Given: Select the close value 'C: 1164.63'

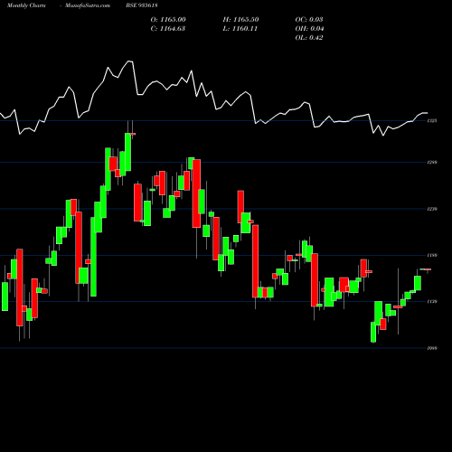Looking at the screenshot, I should click(x=168, y=29).
